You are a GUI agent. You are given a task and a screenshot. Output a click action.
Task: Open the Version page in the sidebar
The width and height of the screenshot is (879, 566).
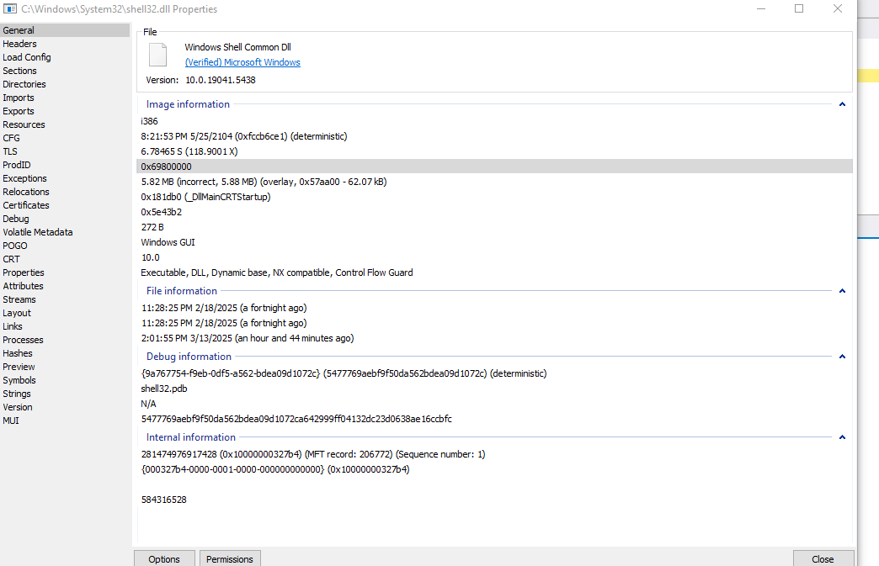[x=65, y=406]
